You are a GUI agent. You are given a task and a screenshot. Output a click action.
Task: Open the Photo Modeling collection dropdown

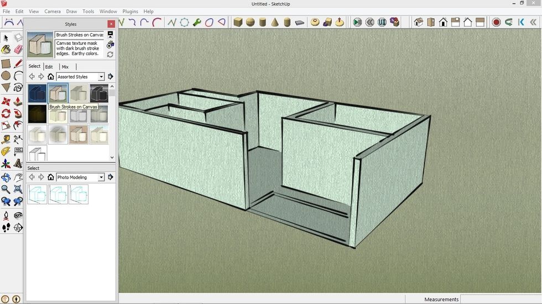(101, 177)
